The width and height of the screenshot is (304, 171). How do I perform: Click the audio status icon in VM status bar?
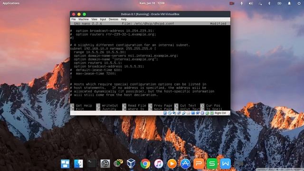[174, 113]
